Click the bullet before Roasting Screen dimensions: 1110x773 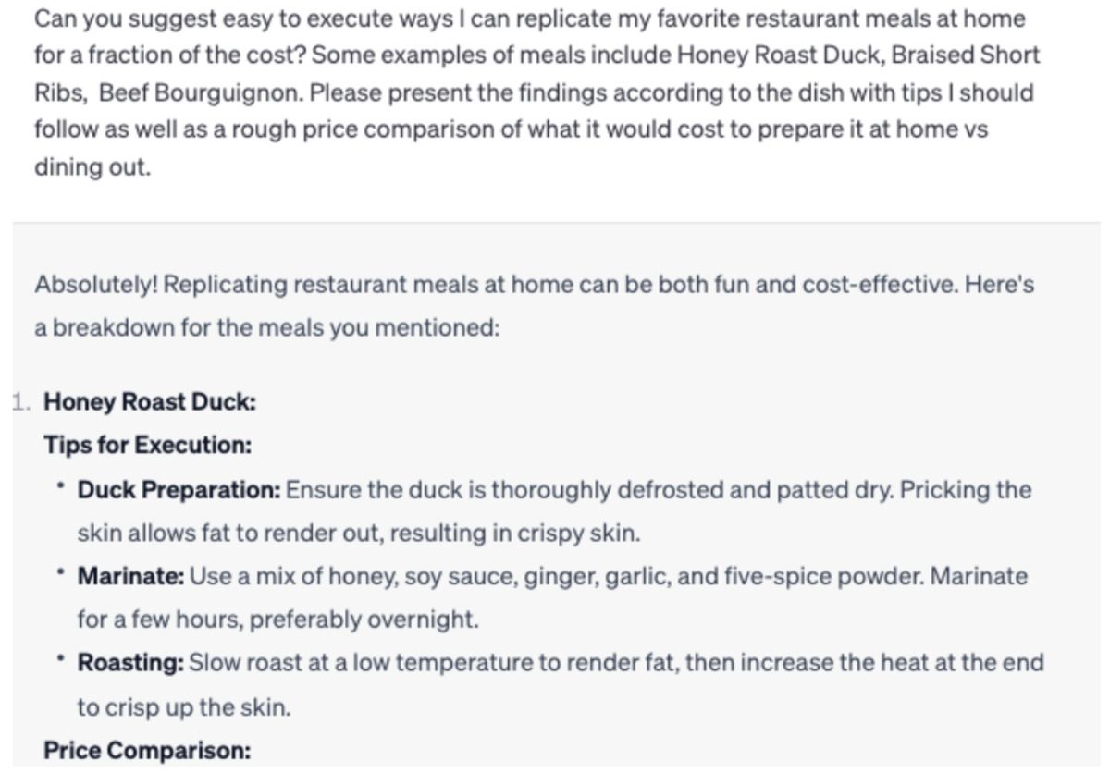pos(59,659)
